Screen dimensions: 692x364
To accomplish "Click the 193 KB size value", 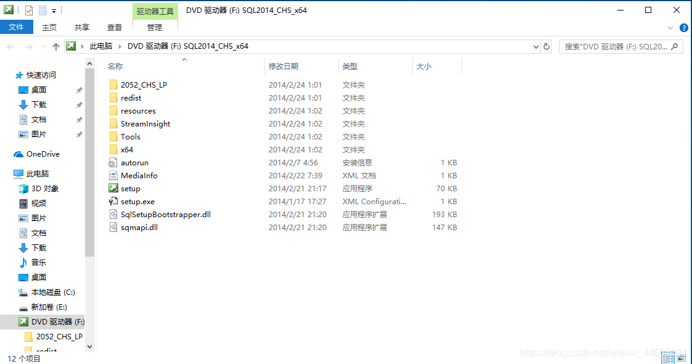I will (x=444, y=214).
